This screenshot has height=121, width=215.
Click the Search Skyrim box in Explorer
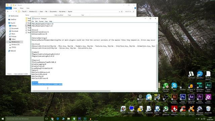[x=129, y=12]
